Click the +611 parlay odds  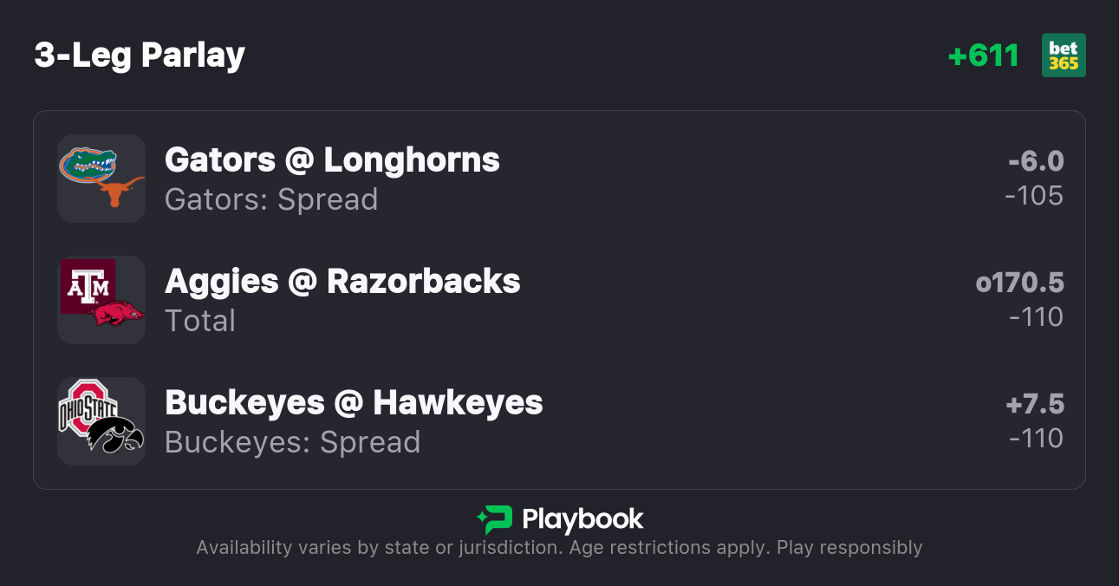[x=983, y=55]
